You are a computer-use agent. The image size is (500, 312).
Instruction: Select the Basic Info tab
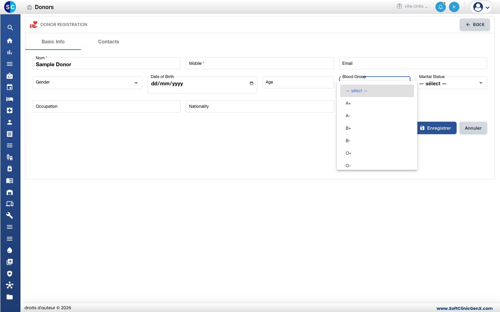pyautogui.click(x=53, y=42)
